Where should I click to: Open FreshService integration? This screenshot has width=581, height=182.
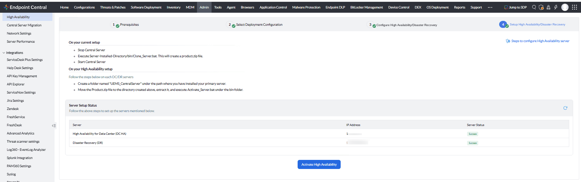(16, 117)
